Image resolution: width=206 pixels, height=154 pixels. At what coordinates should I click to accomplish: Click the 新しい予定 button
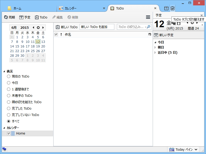click(x=164, y=35)
